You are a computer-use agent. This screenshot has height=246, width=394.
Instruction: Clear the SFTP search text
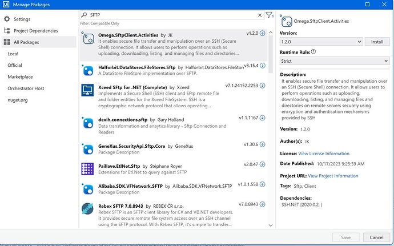click(260, 15)
